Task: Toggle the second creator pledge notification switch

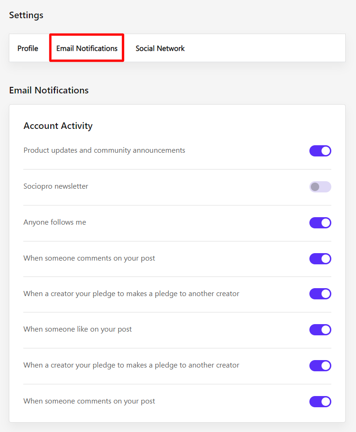Action: coord(320,366)
